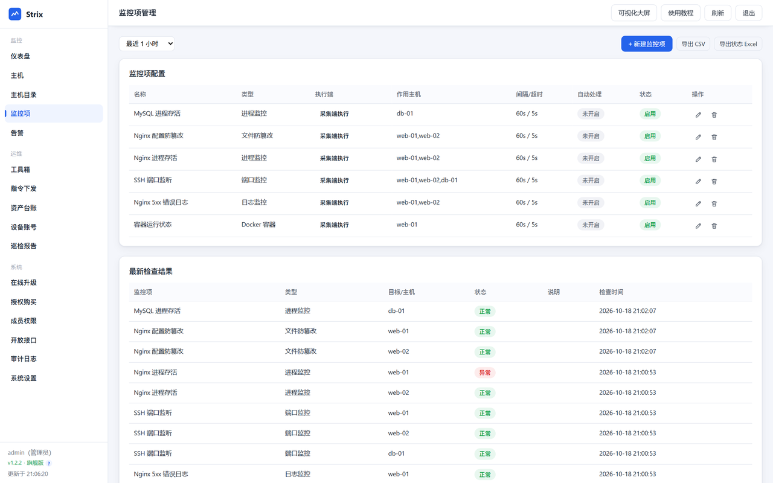
Task: Click the "admin（管理员）" user label
Action: pos(30,452)
